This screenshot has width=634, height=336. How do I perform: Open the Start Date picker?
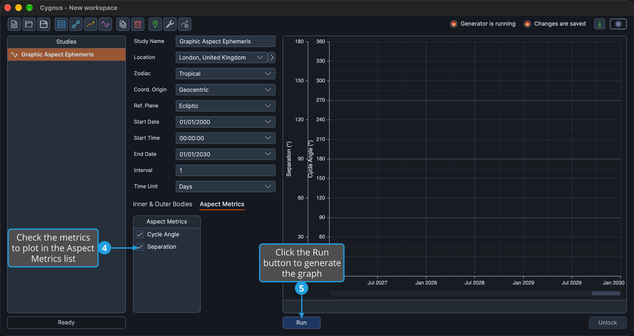coord(226,122)
